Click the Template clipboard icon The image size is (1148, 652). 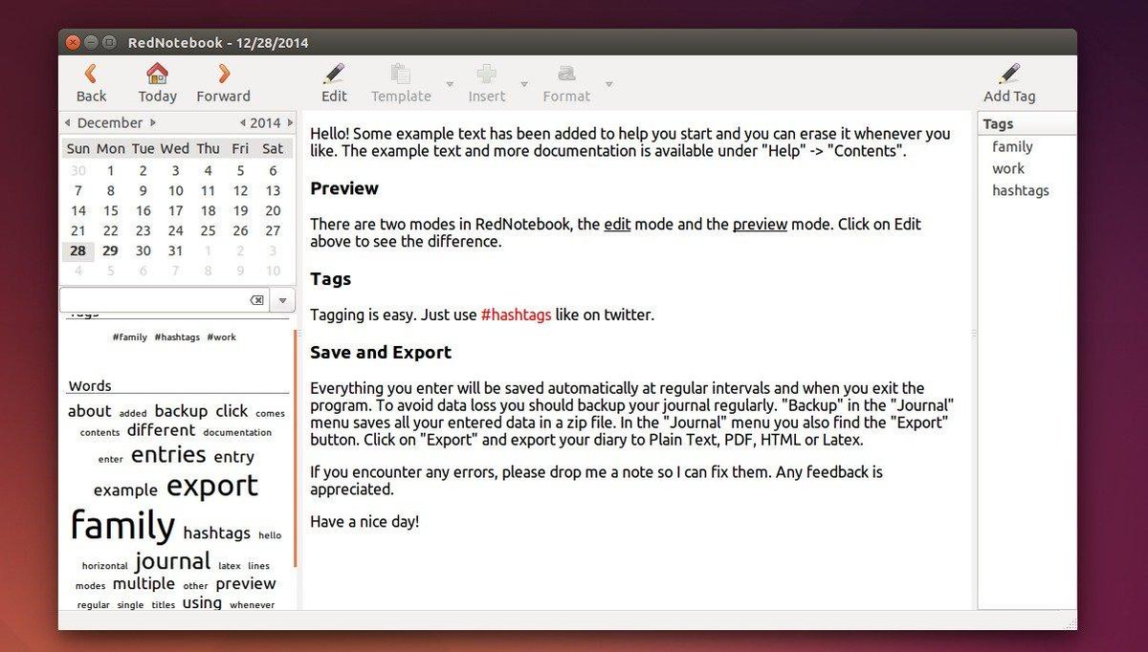401,75
